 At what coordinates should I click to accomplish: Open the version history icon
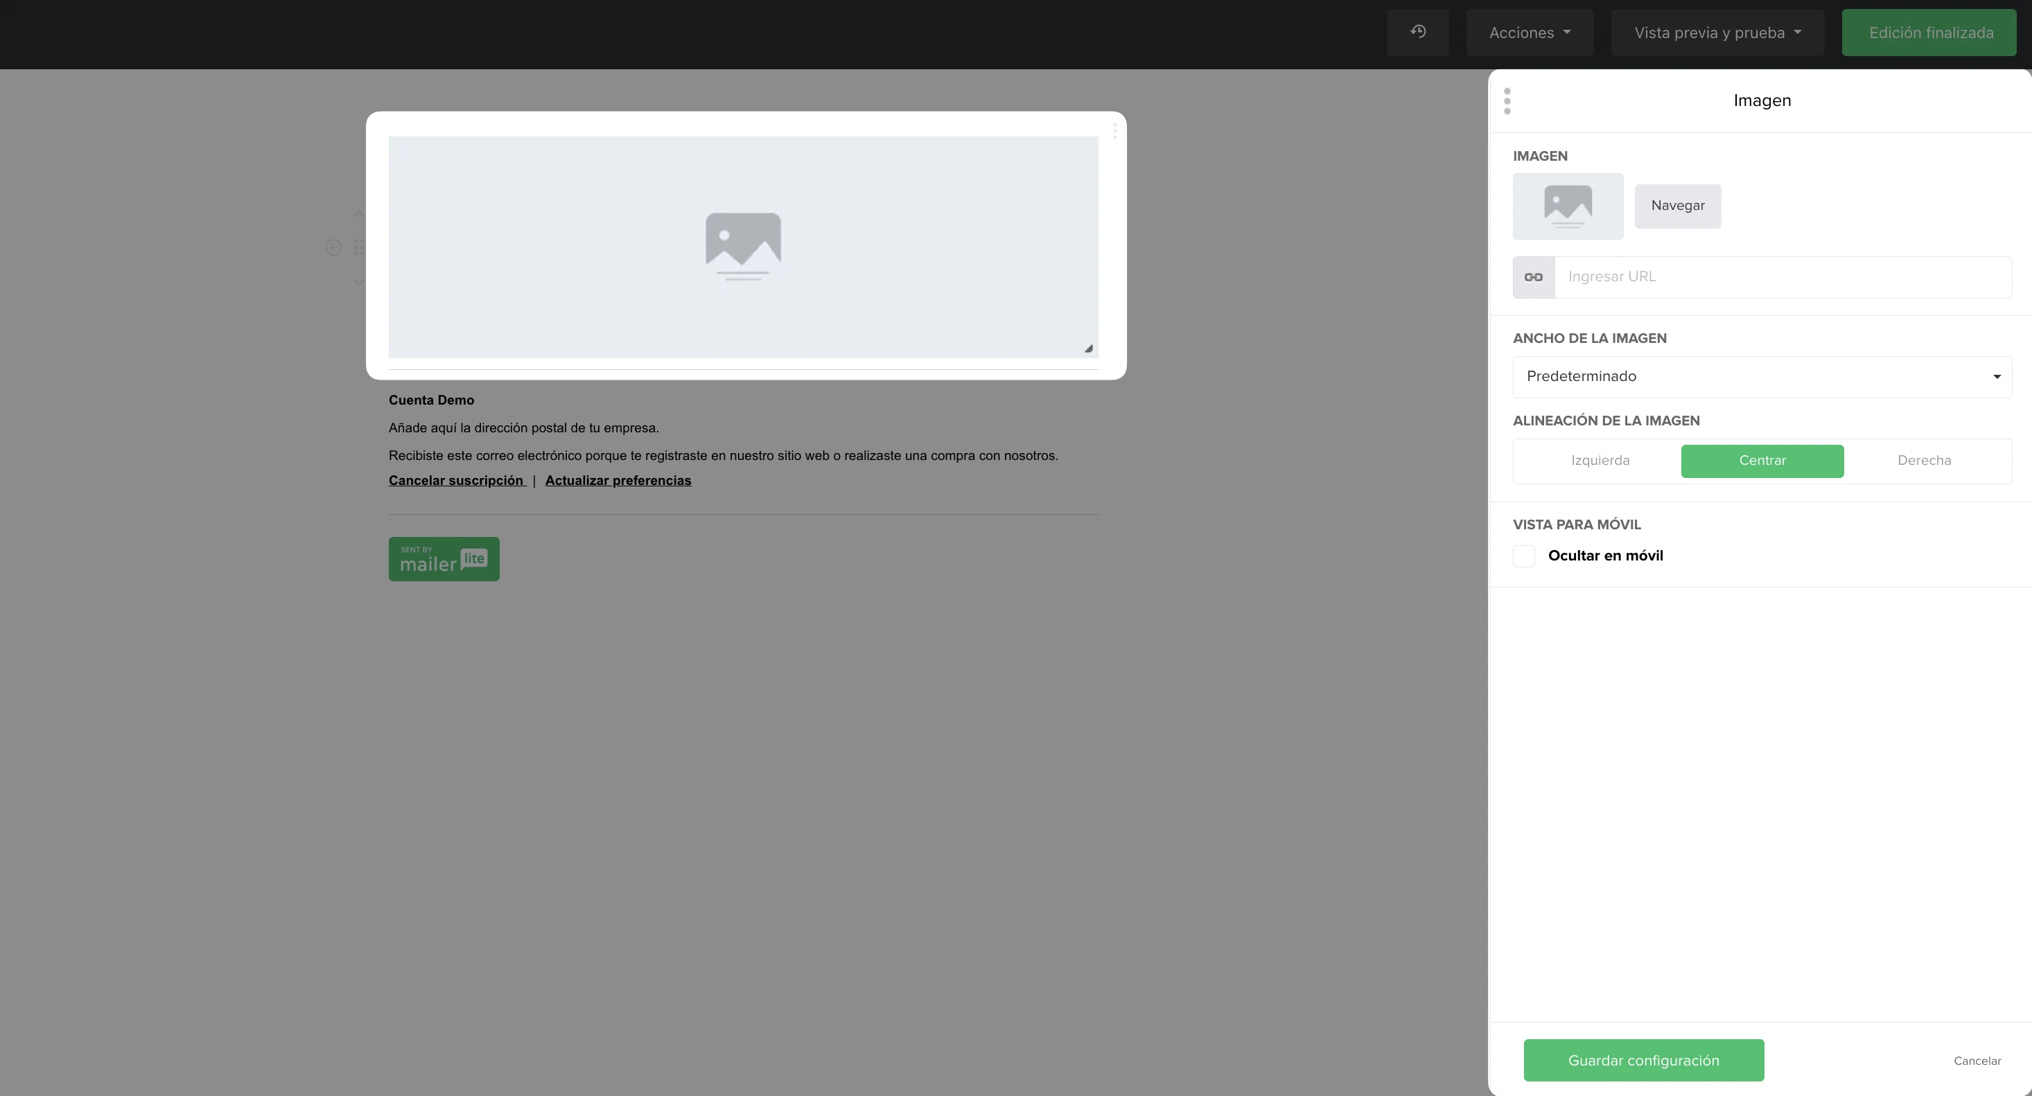1417,33
